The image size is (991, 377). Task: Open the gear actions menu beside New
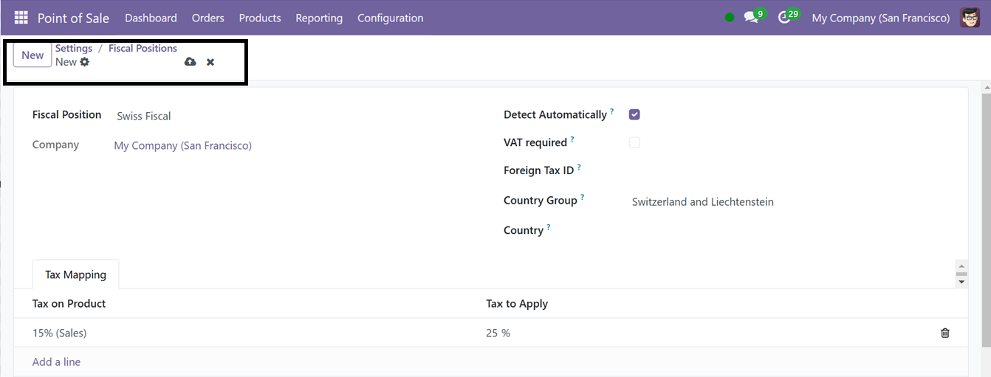pyautogui.click(x=85, y=62)
